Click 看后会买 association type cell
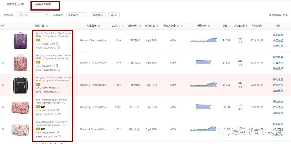Screen dimensions: 291x144 pos(134,107)
